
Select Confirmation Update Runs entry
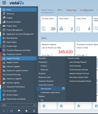(x=50, y=92)
